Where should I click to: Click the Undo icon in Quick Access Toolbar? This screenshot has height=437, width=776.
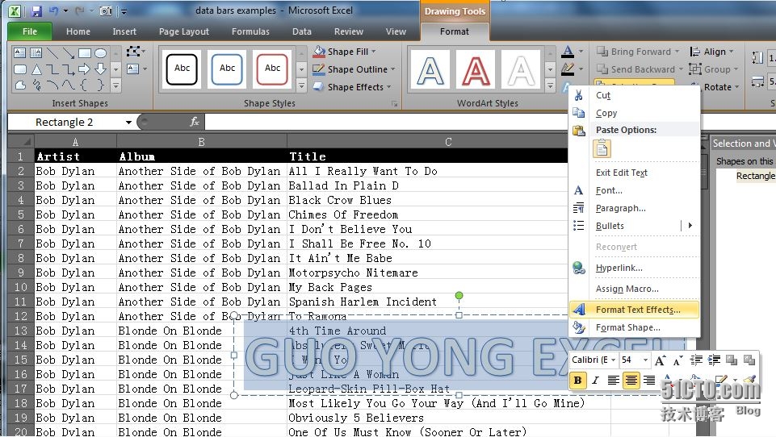tap(53, 10)
